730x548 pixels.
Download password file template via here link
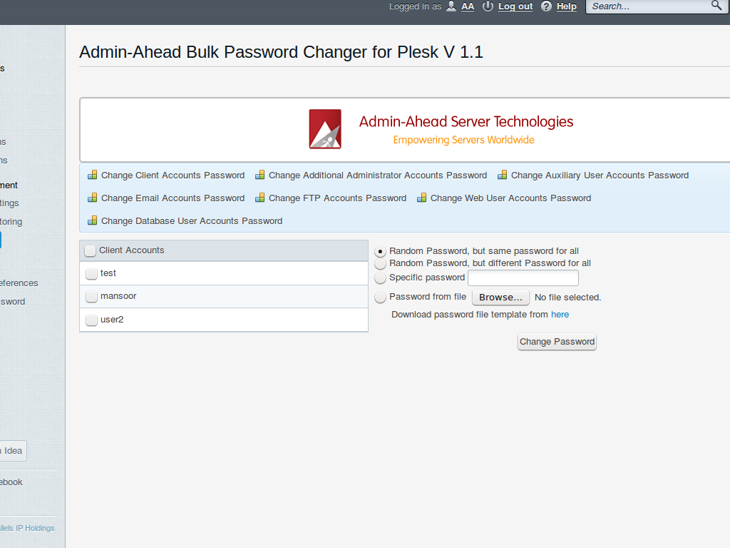(x=560, y=314)
